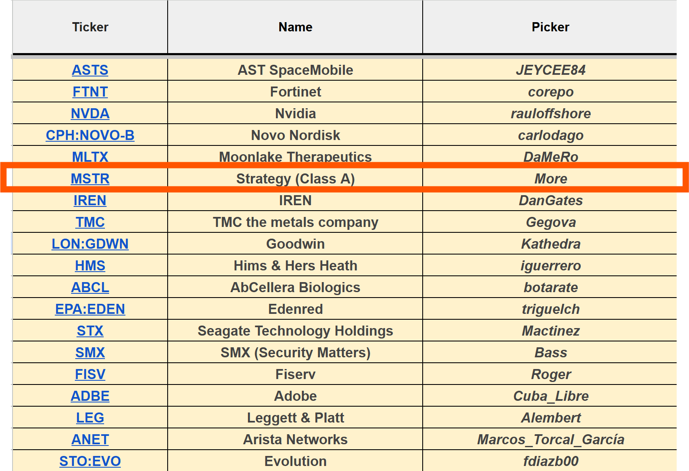Follow the LON:GDWN ticker link
Screen dimensions: 689x471
[x=90, y=244]
